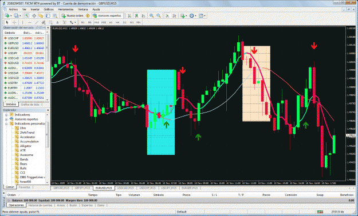The height and width of the screenshot is (216, 358).
Task: Open the Archivo menu
Action: 13,9
